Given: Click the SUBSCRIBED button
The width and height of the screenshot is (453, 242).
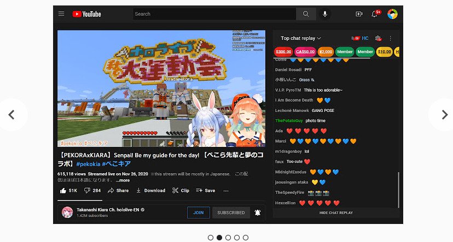Looking at the screenshot, I should click(231, 213).
